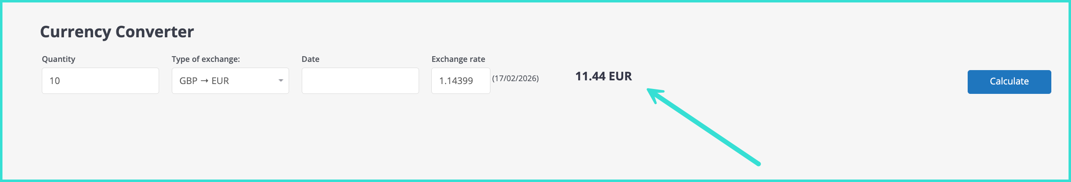Click the word EUR in the result
Viewport: 1071px width, 182px height.
point(620,77)
